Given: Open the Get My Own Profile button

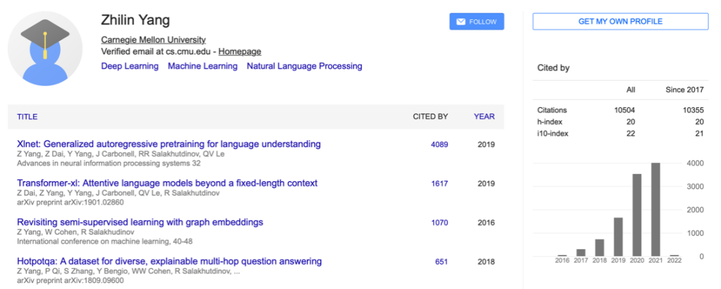Looking at the screenshot, I should 620,21.
